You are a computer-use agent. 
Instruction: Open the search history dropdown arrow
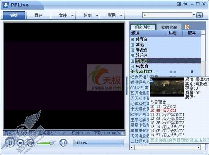tap(194, 15)
